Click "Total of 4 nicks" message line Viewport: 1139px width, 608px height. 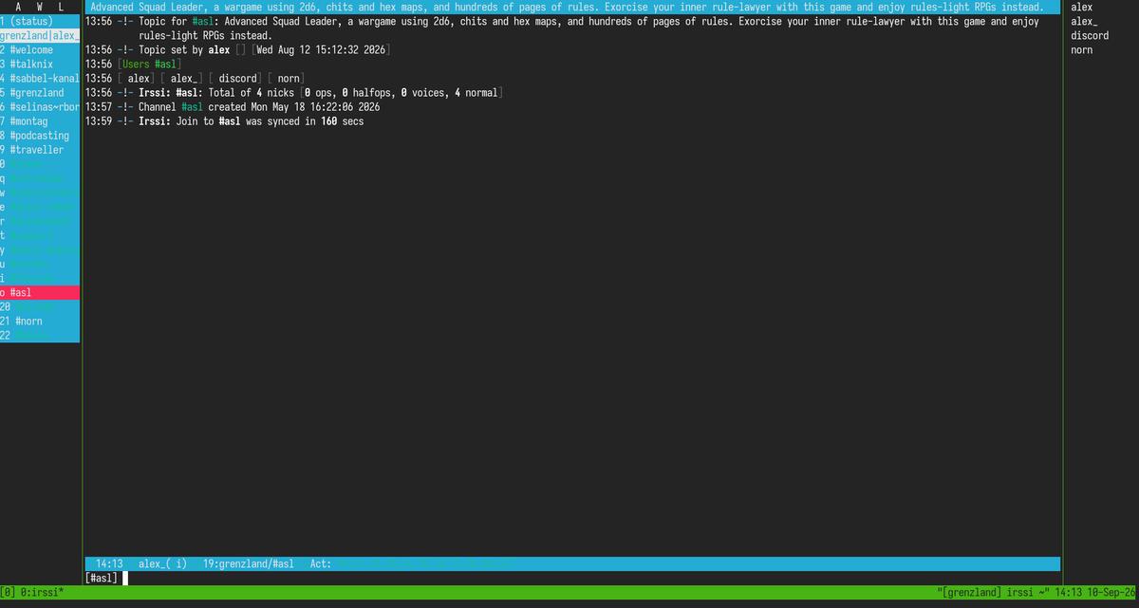(x=294, y=92)
